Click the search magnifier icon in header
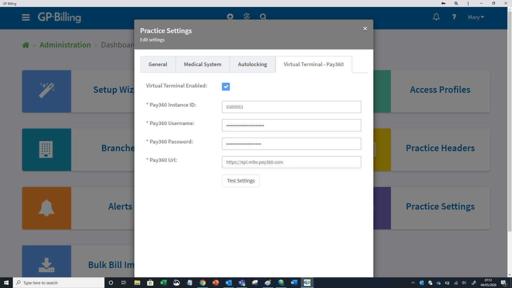512x288 pixels. [x=263, y=16]
